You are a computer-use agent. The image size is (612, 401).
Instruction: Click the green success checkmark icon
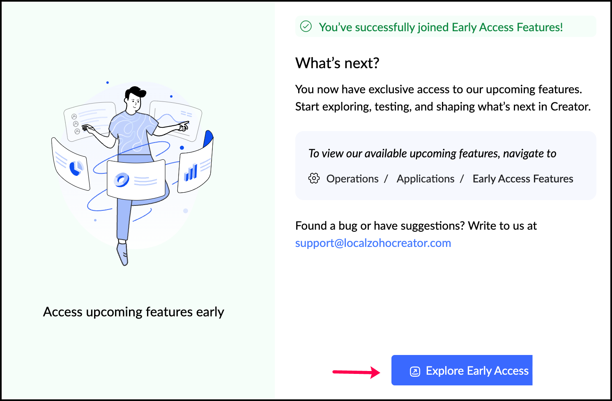306,27
